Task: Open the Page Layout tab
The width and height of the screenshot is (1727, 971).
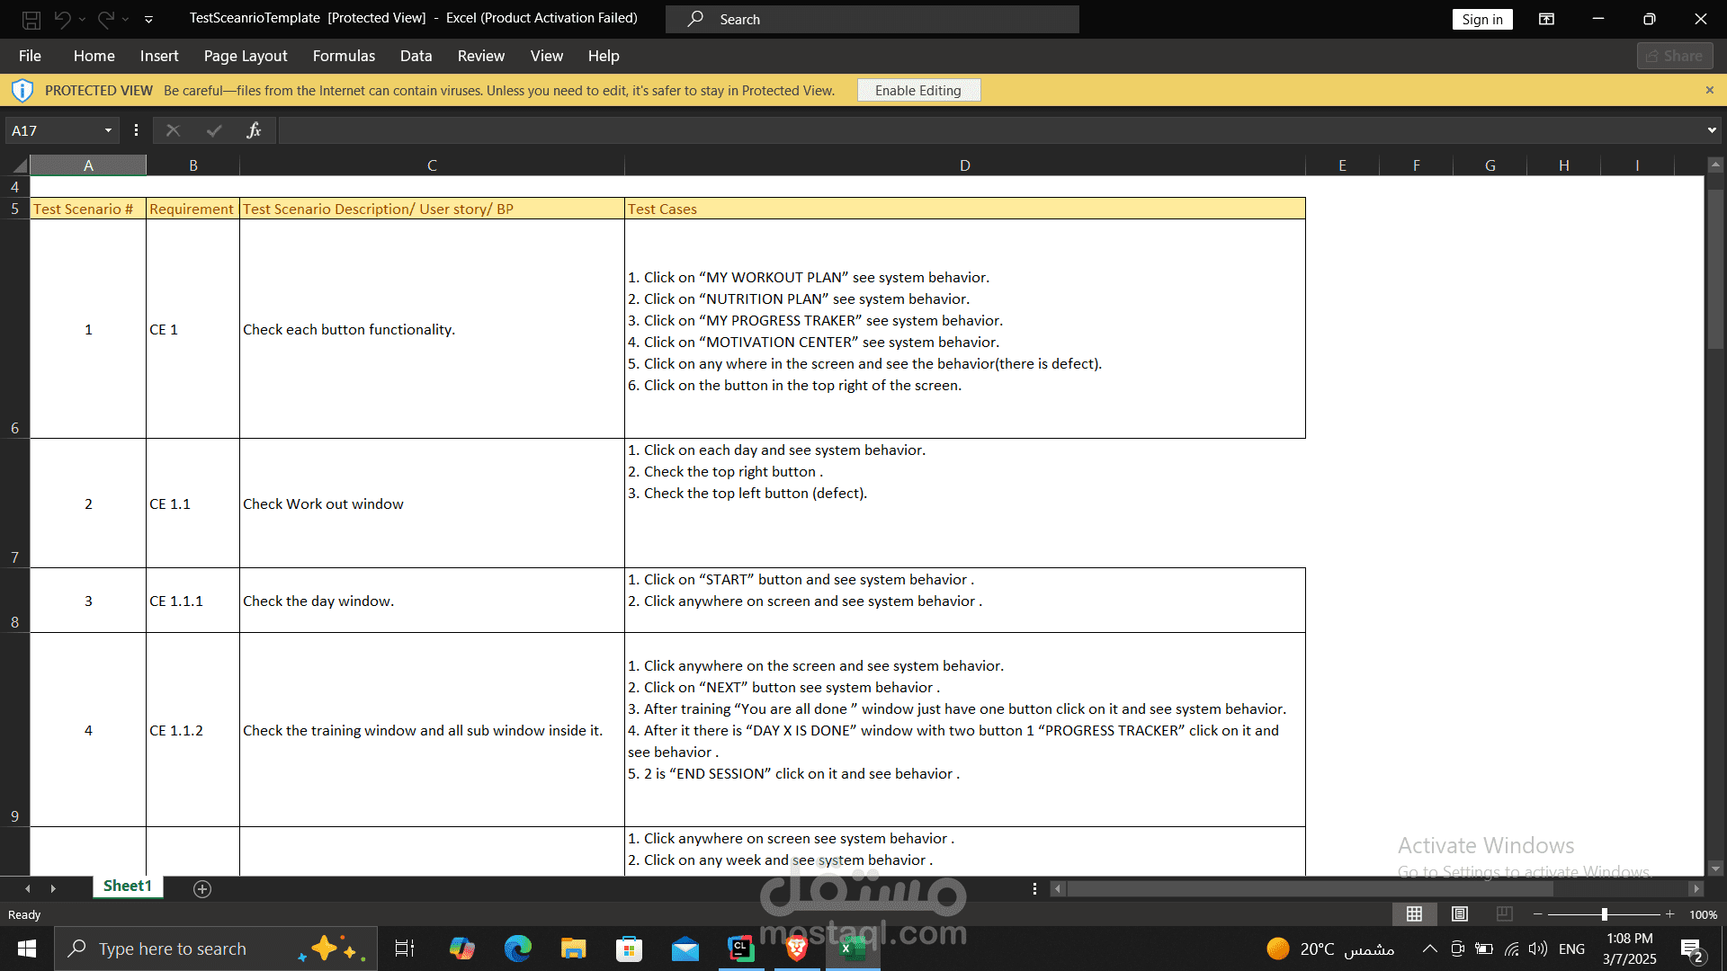Action: [x=246, y=56]
